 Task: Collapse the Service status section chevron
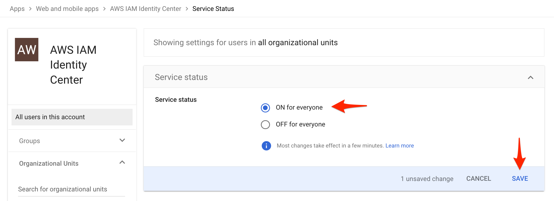tap(530, 77)
